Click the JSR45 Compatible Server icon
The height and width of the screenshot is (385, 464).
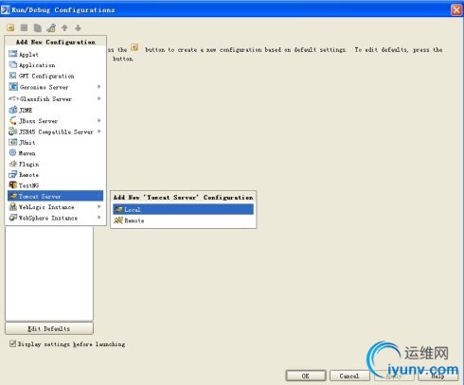[x=13, y=131]
